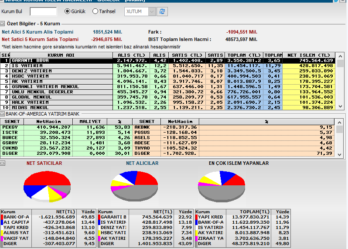348x249 pixels.
Task: Click the refresh icon next to XUTUM
Action: pyautogui.click(x=162, y=11)
